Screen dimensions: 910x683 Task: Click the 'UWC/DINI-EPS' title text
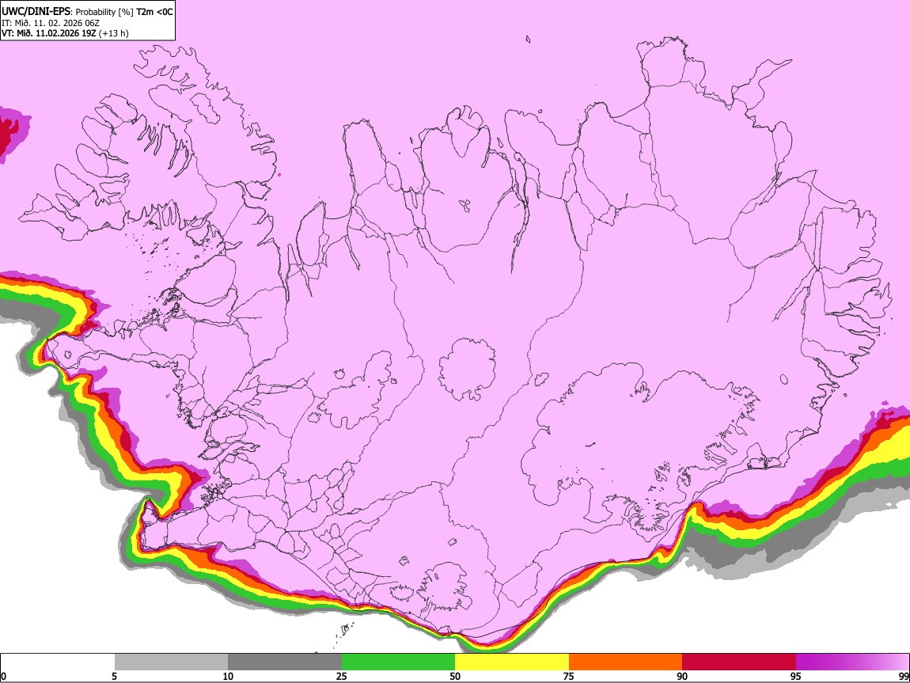pos(36,12)
